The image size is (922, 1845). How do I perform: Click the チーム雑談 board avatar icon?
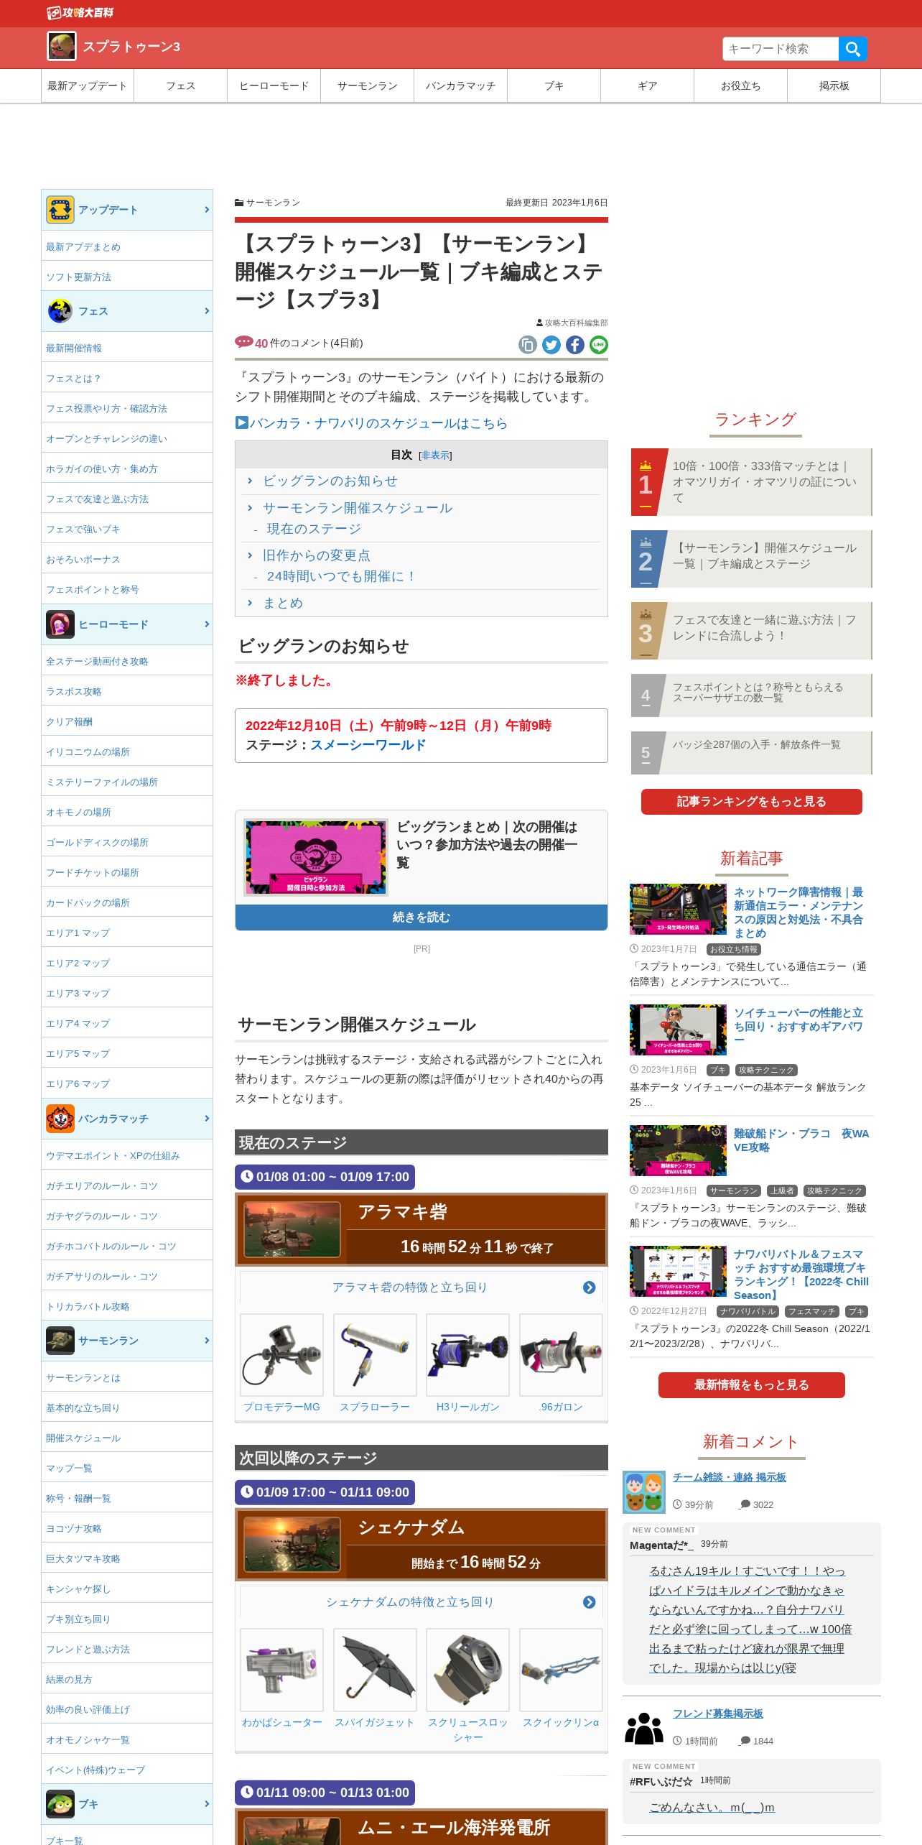[644, 1492]
